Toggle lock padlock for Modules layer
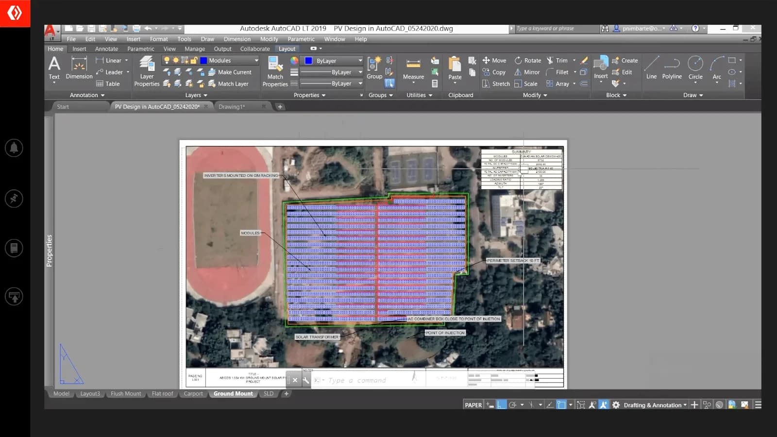Image resolution: width=777 pixels, height=437 pixels. click(x=194, y=60)
